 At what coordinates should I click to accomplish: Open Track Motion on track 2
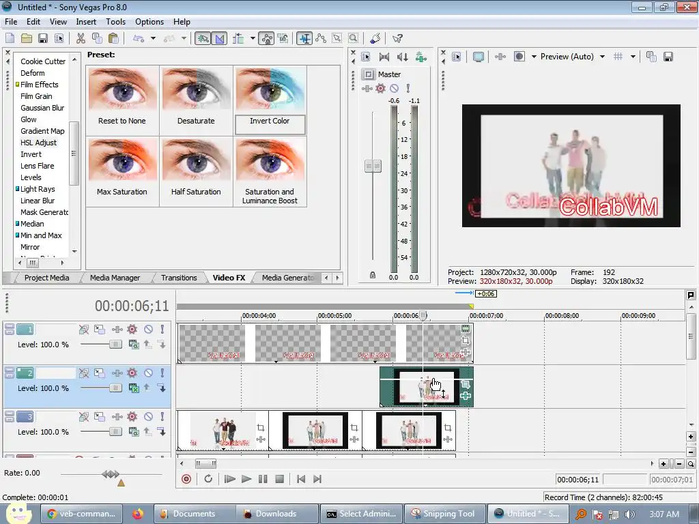pyautogui.click(x=99, y=373)
